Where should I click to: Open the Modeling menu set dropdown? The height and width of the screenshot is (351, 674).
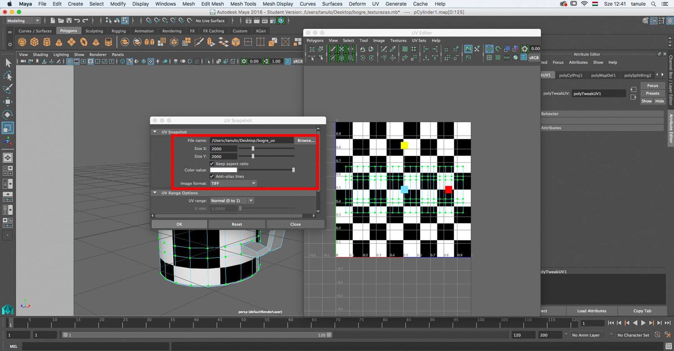(23, 21)
